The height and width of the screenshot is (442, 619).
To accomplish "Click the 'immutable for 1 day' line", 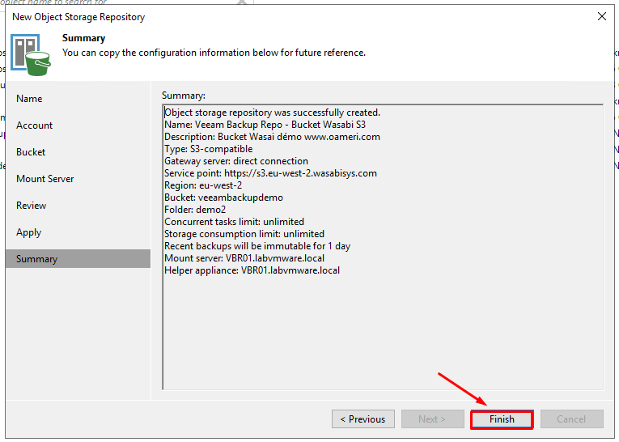I will coord(257,246).
